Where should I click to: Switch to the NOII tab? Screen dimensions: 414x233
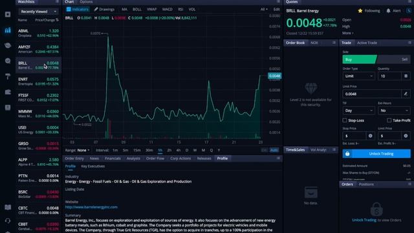(x=314, y=43)
